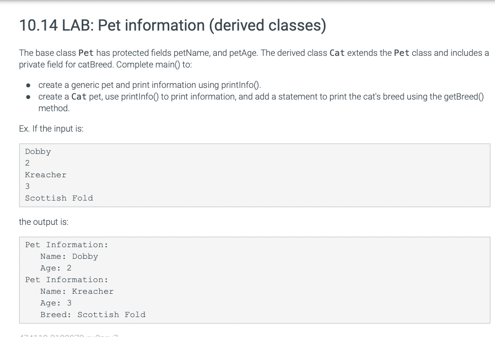Image resolution: width=495 pixels, height=337 pixels.
Task: Click "Ex. If the input is:" text
Action: pyautogui.click(x=51, y=129)
